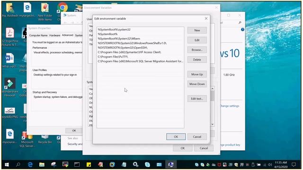Open the Windows Start menu
Screen dimensions: 303x170
pyautogui.click(x=7, y=165)
